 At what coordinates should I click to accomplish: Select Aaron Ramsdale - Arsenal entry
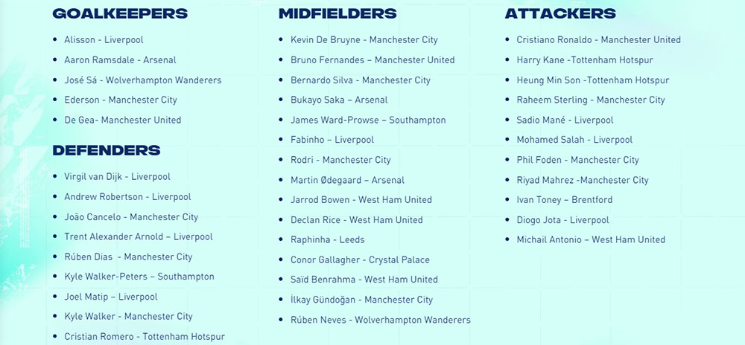coord(120,60)
